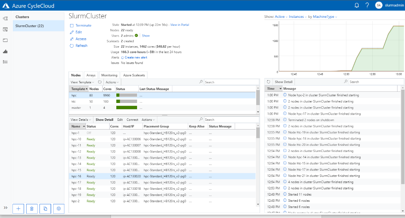Click Create new alert icon
Viewport: 405px width, 218px height.
(123, 58)
